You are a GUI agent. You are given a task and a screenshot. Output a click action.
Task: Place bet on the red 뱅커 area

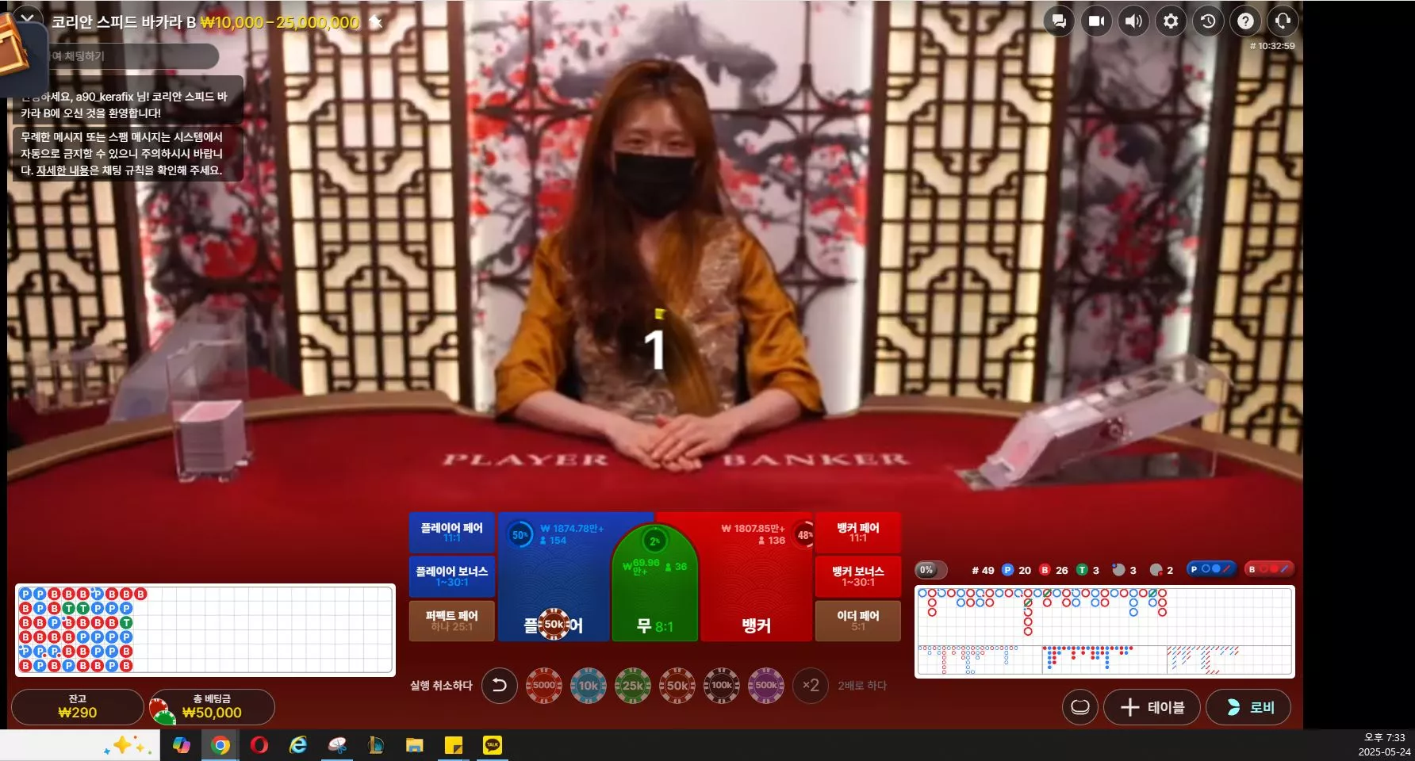tap(756, 576)
